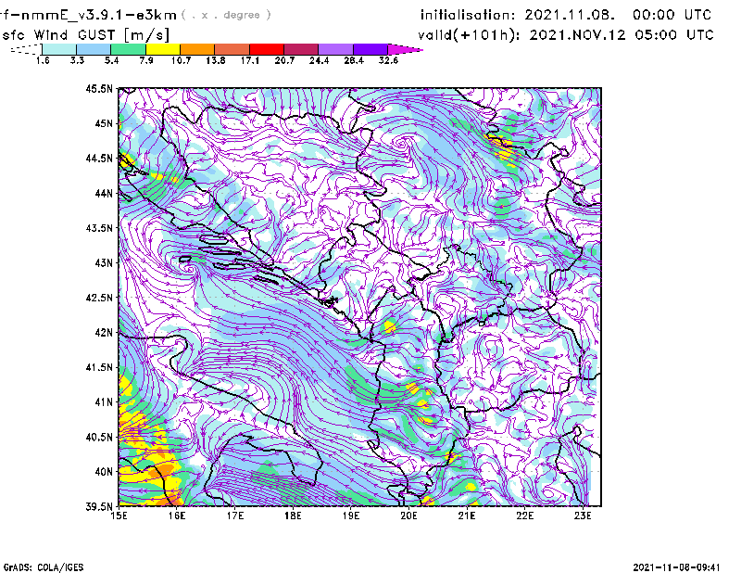Click the "42.5N" latitude label
The height and width of the screenshot is (573, 741).
99,298
